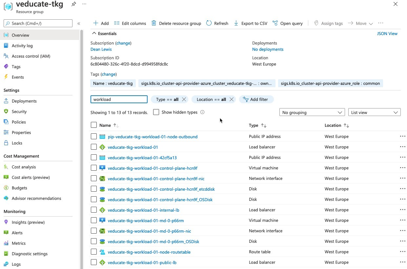Enable Show hidden types checkbox
407x269 pixels.
(156, 112)
